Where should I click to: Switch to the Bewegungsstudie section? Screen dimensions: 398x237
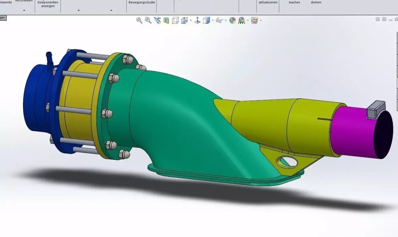(141, 2)
